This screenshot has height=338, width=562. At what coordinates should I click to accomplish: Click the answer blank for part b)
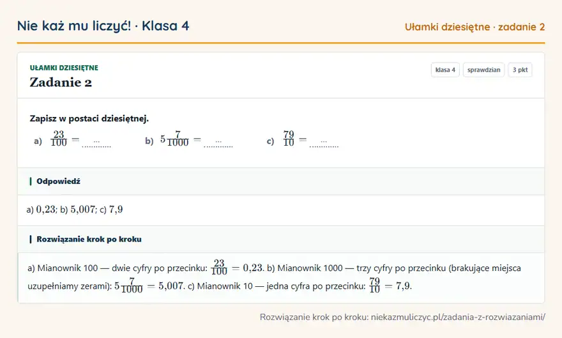[218, 144]
